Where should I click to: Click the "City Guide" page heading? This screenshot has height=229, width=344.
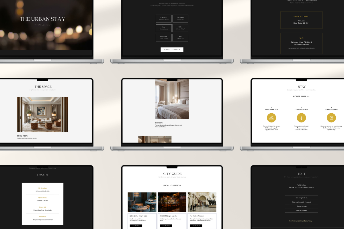click(x=172, y=174)
